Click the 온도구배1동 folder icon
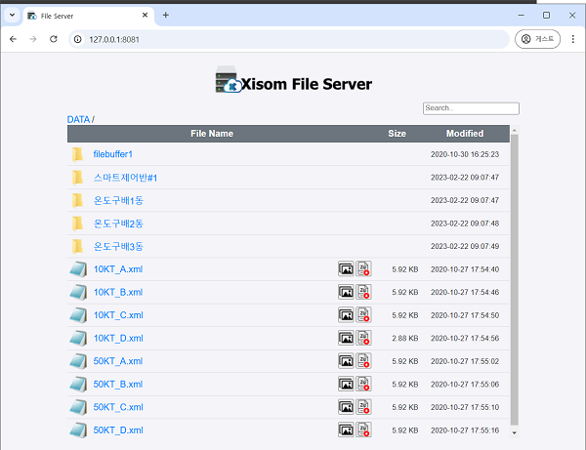This screenshot has height=450, width=586. [x=78, y=200]
